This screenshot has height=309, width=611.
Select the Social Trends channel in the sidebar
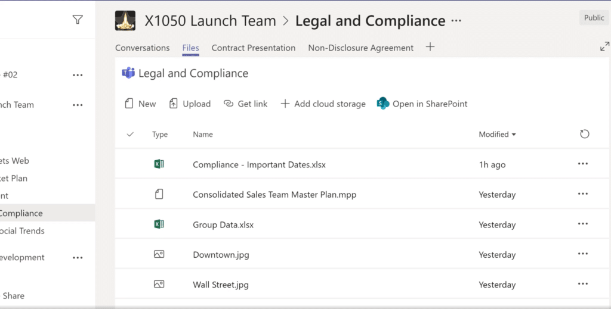[22, 231]
